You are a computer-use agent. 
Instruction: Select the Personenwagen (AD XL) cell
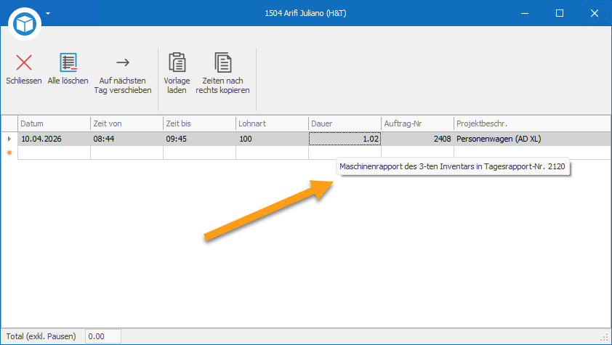click(x=532, y=139)
